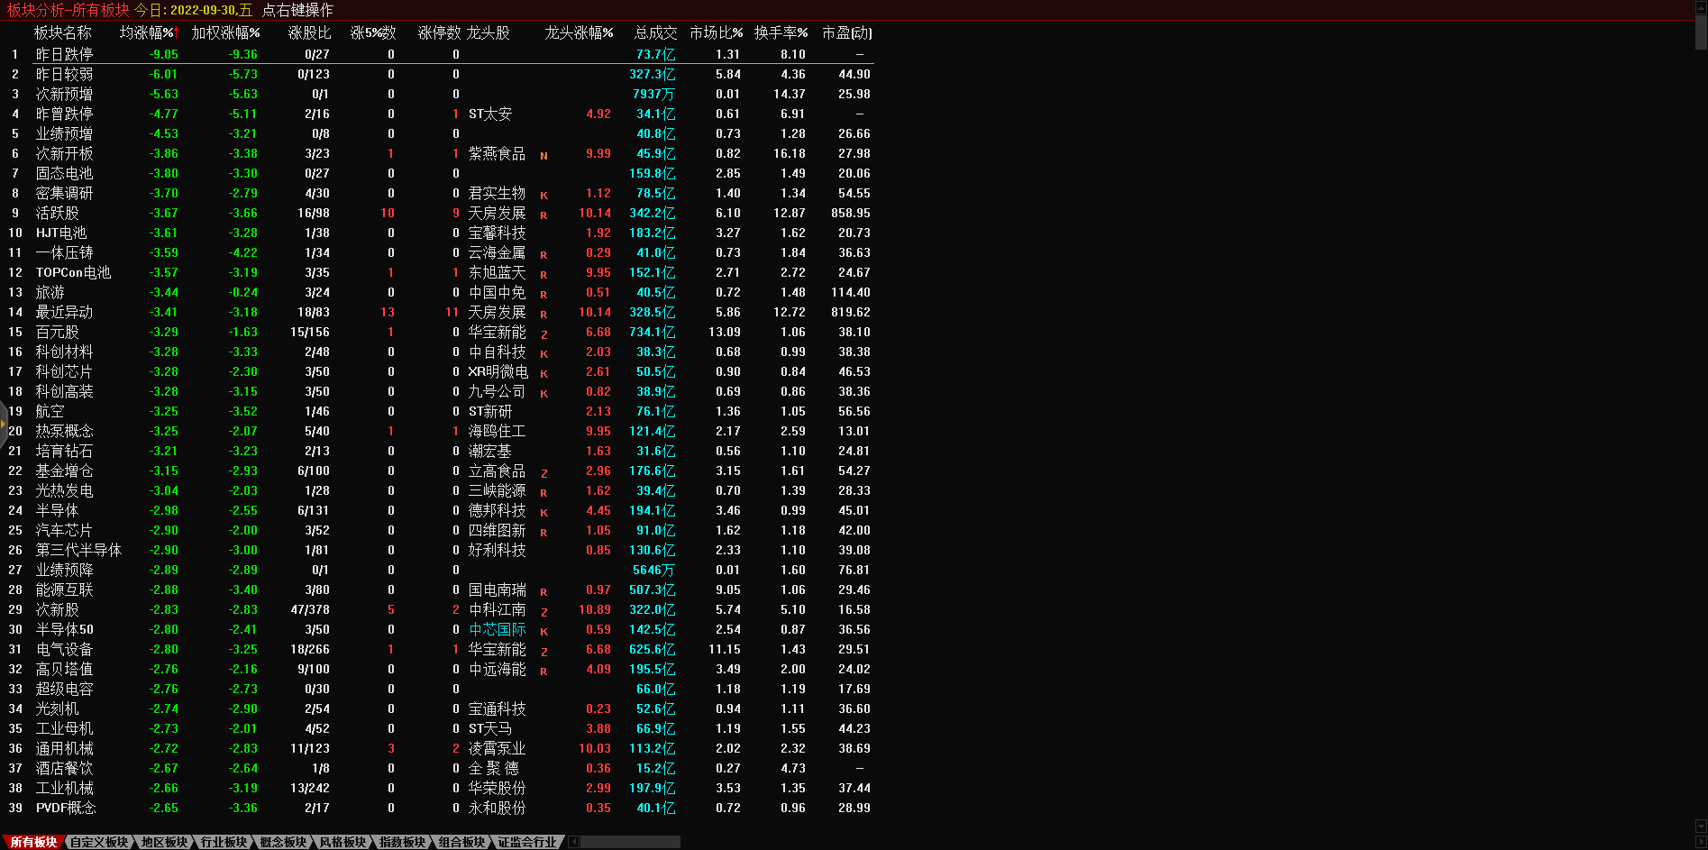Click the K marker next to 中芯国际
This screenshot has height=850, width=1708.
click(543, 632)
